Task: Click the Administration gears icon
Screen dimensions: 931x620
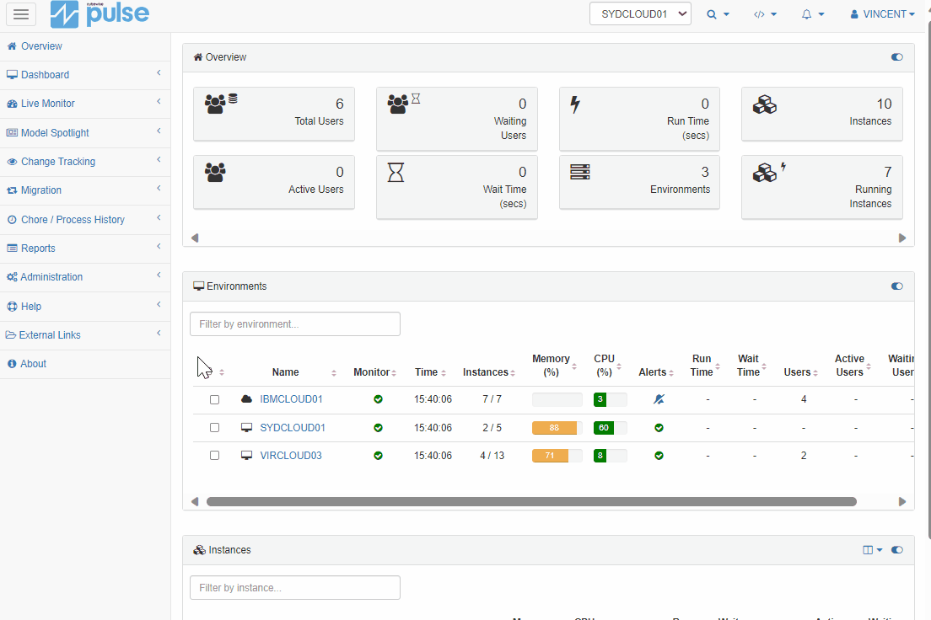Action: (x=12, y=277)
